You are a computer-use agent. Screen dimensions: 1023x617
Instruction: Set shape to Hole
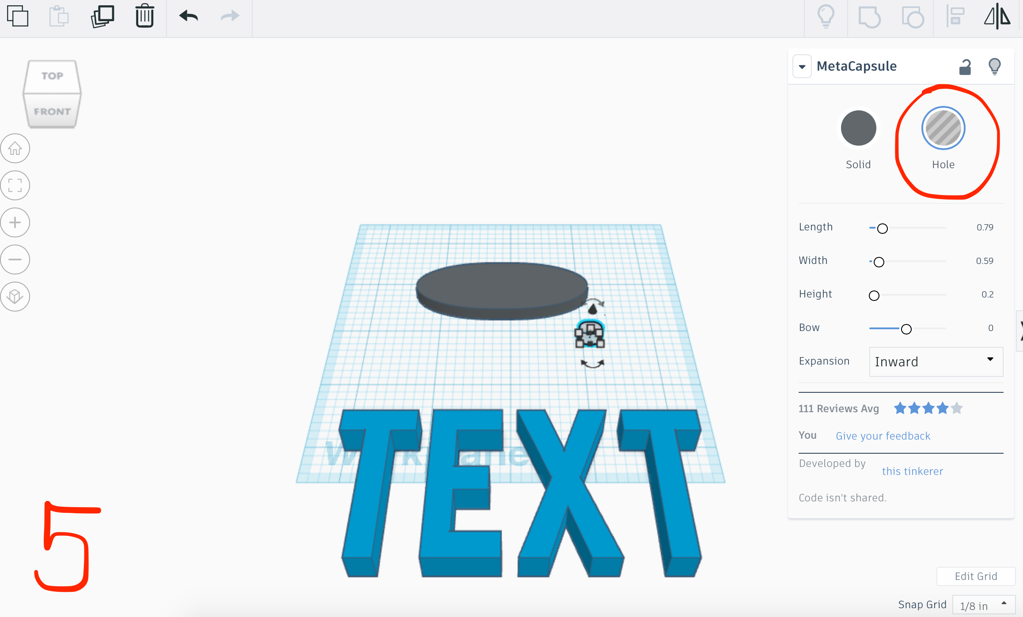(943, 128)
